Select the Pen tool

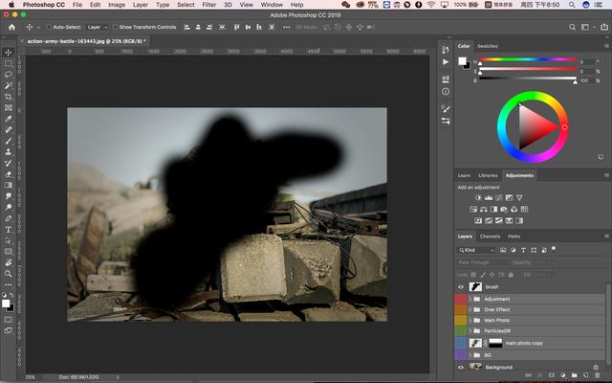(x=9, y=218)
